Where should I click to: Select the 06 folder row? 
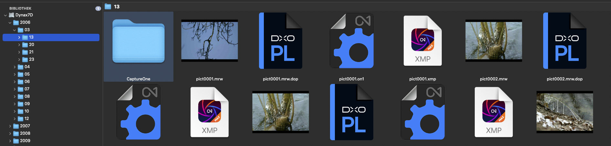pos(51,82)
